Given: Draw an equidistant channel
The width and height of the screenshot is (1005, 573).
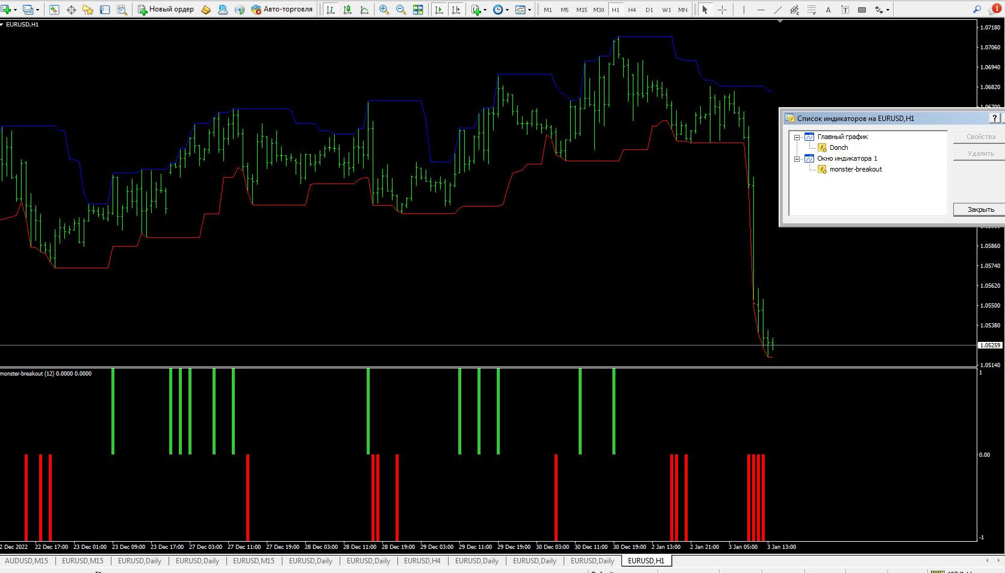Looking at the screenshot, I should click(794, 10).
